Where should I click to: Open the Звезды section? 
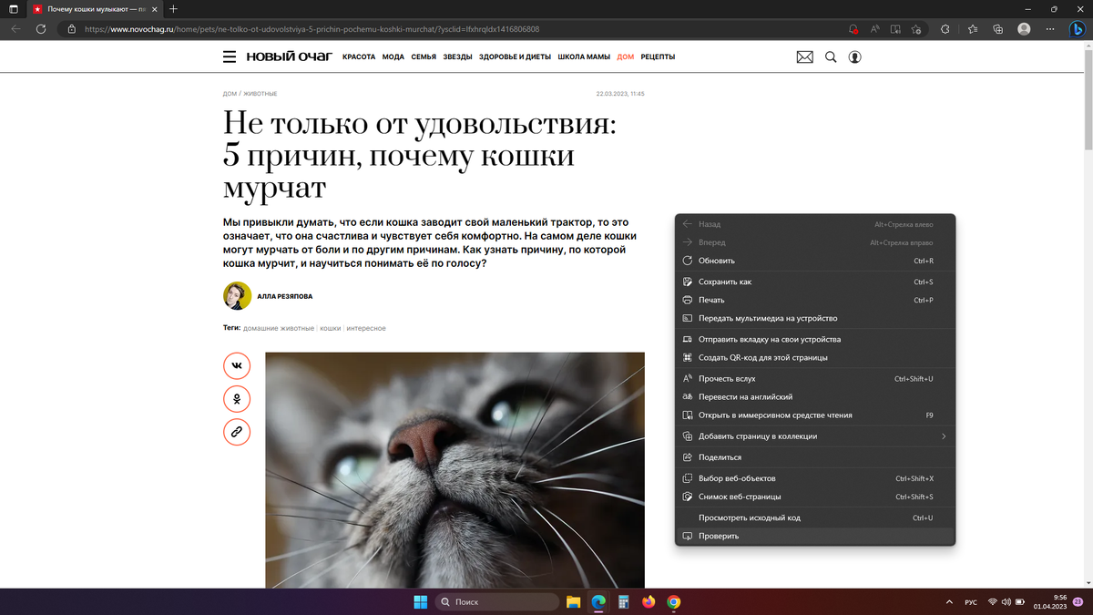[x=457, y=56]
